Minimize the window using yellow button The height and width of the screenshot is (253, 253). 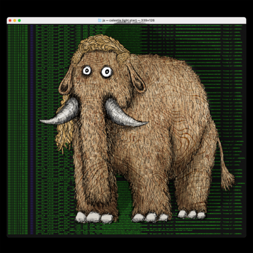[15, 20]
